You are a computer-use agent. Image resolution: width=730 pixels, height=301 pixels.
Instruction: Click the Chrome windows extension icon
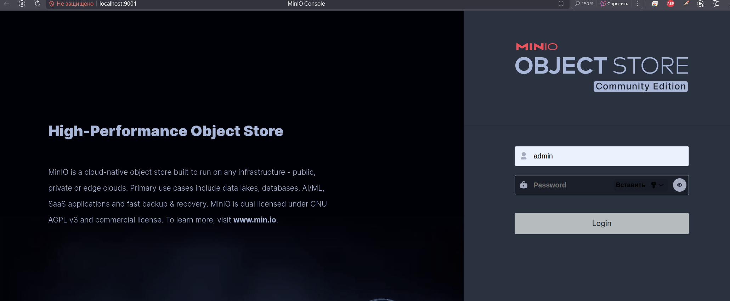pos(655,4)
